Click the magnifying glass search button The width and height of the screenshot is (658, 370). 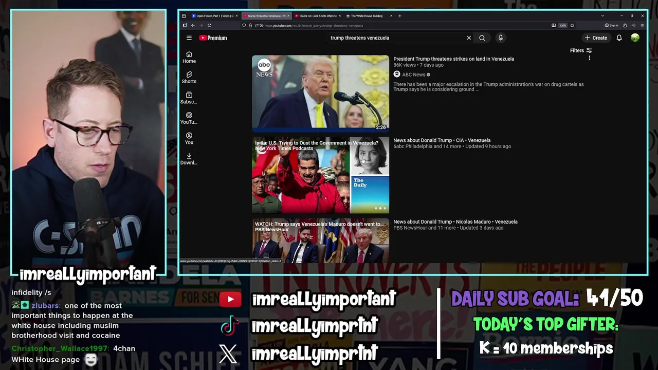coord(482,38)
